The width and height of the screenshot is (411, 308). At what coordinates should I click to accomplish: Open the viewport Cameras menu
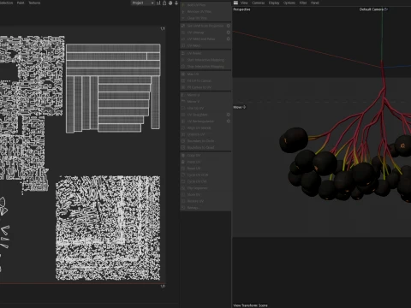pyautogui.click(x=259, y=3)
